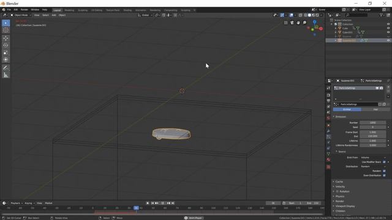Viewport: 392px width, 220px height.
Task: Pick the Measure tool
Action: click(6, 75)
